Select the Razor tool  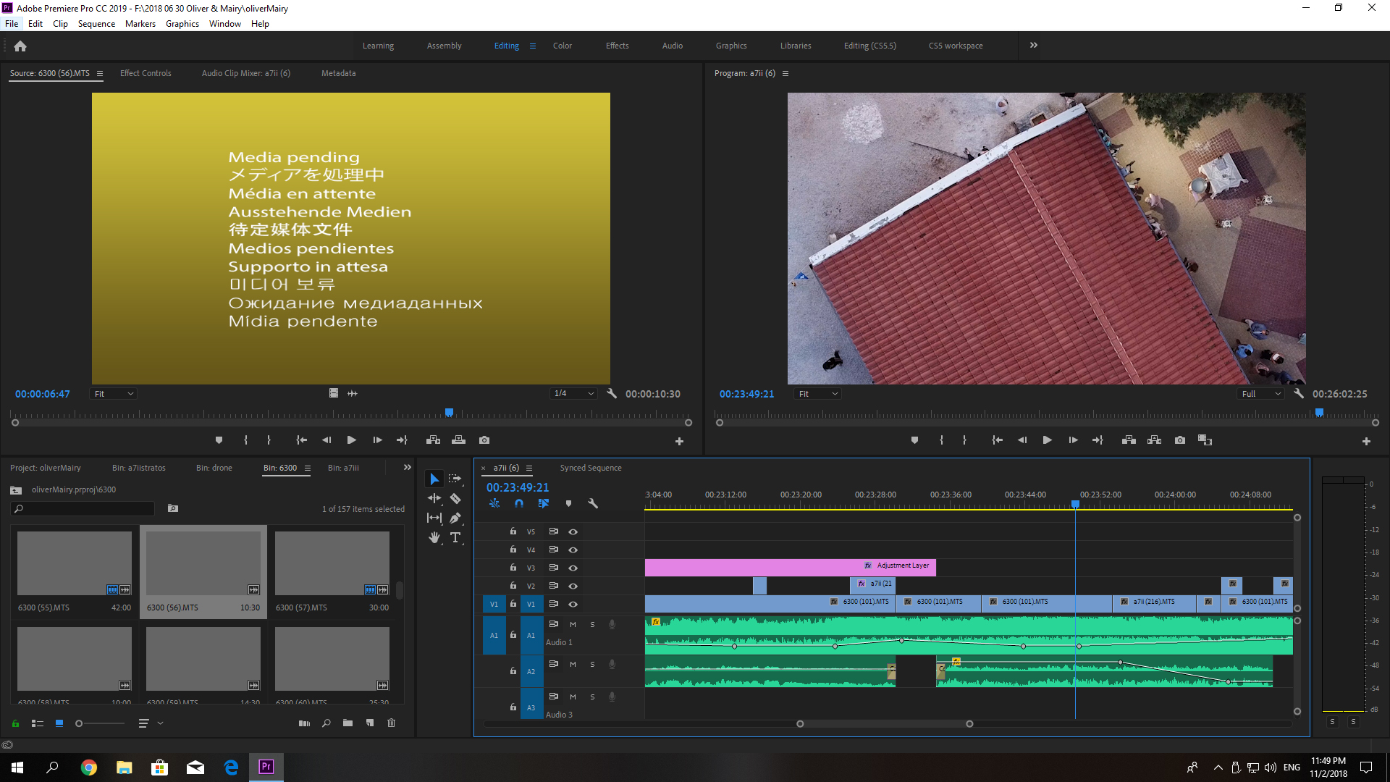pyautogui.click(x=455, y=498)
